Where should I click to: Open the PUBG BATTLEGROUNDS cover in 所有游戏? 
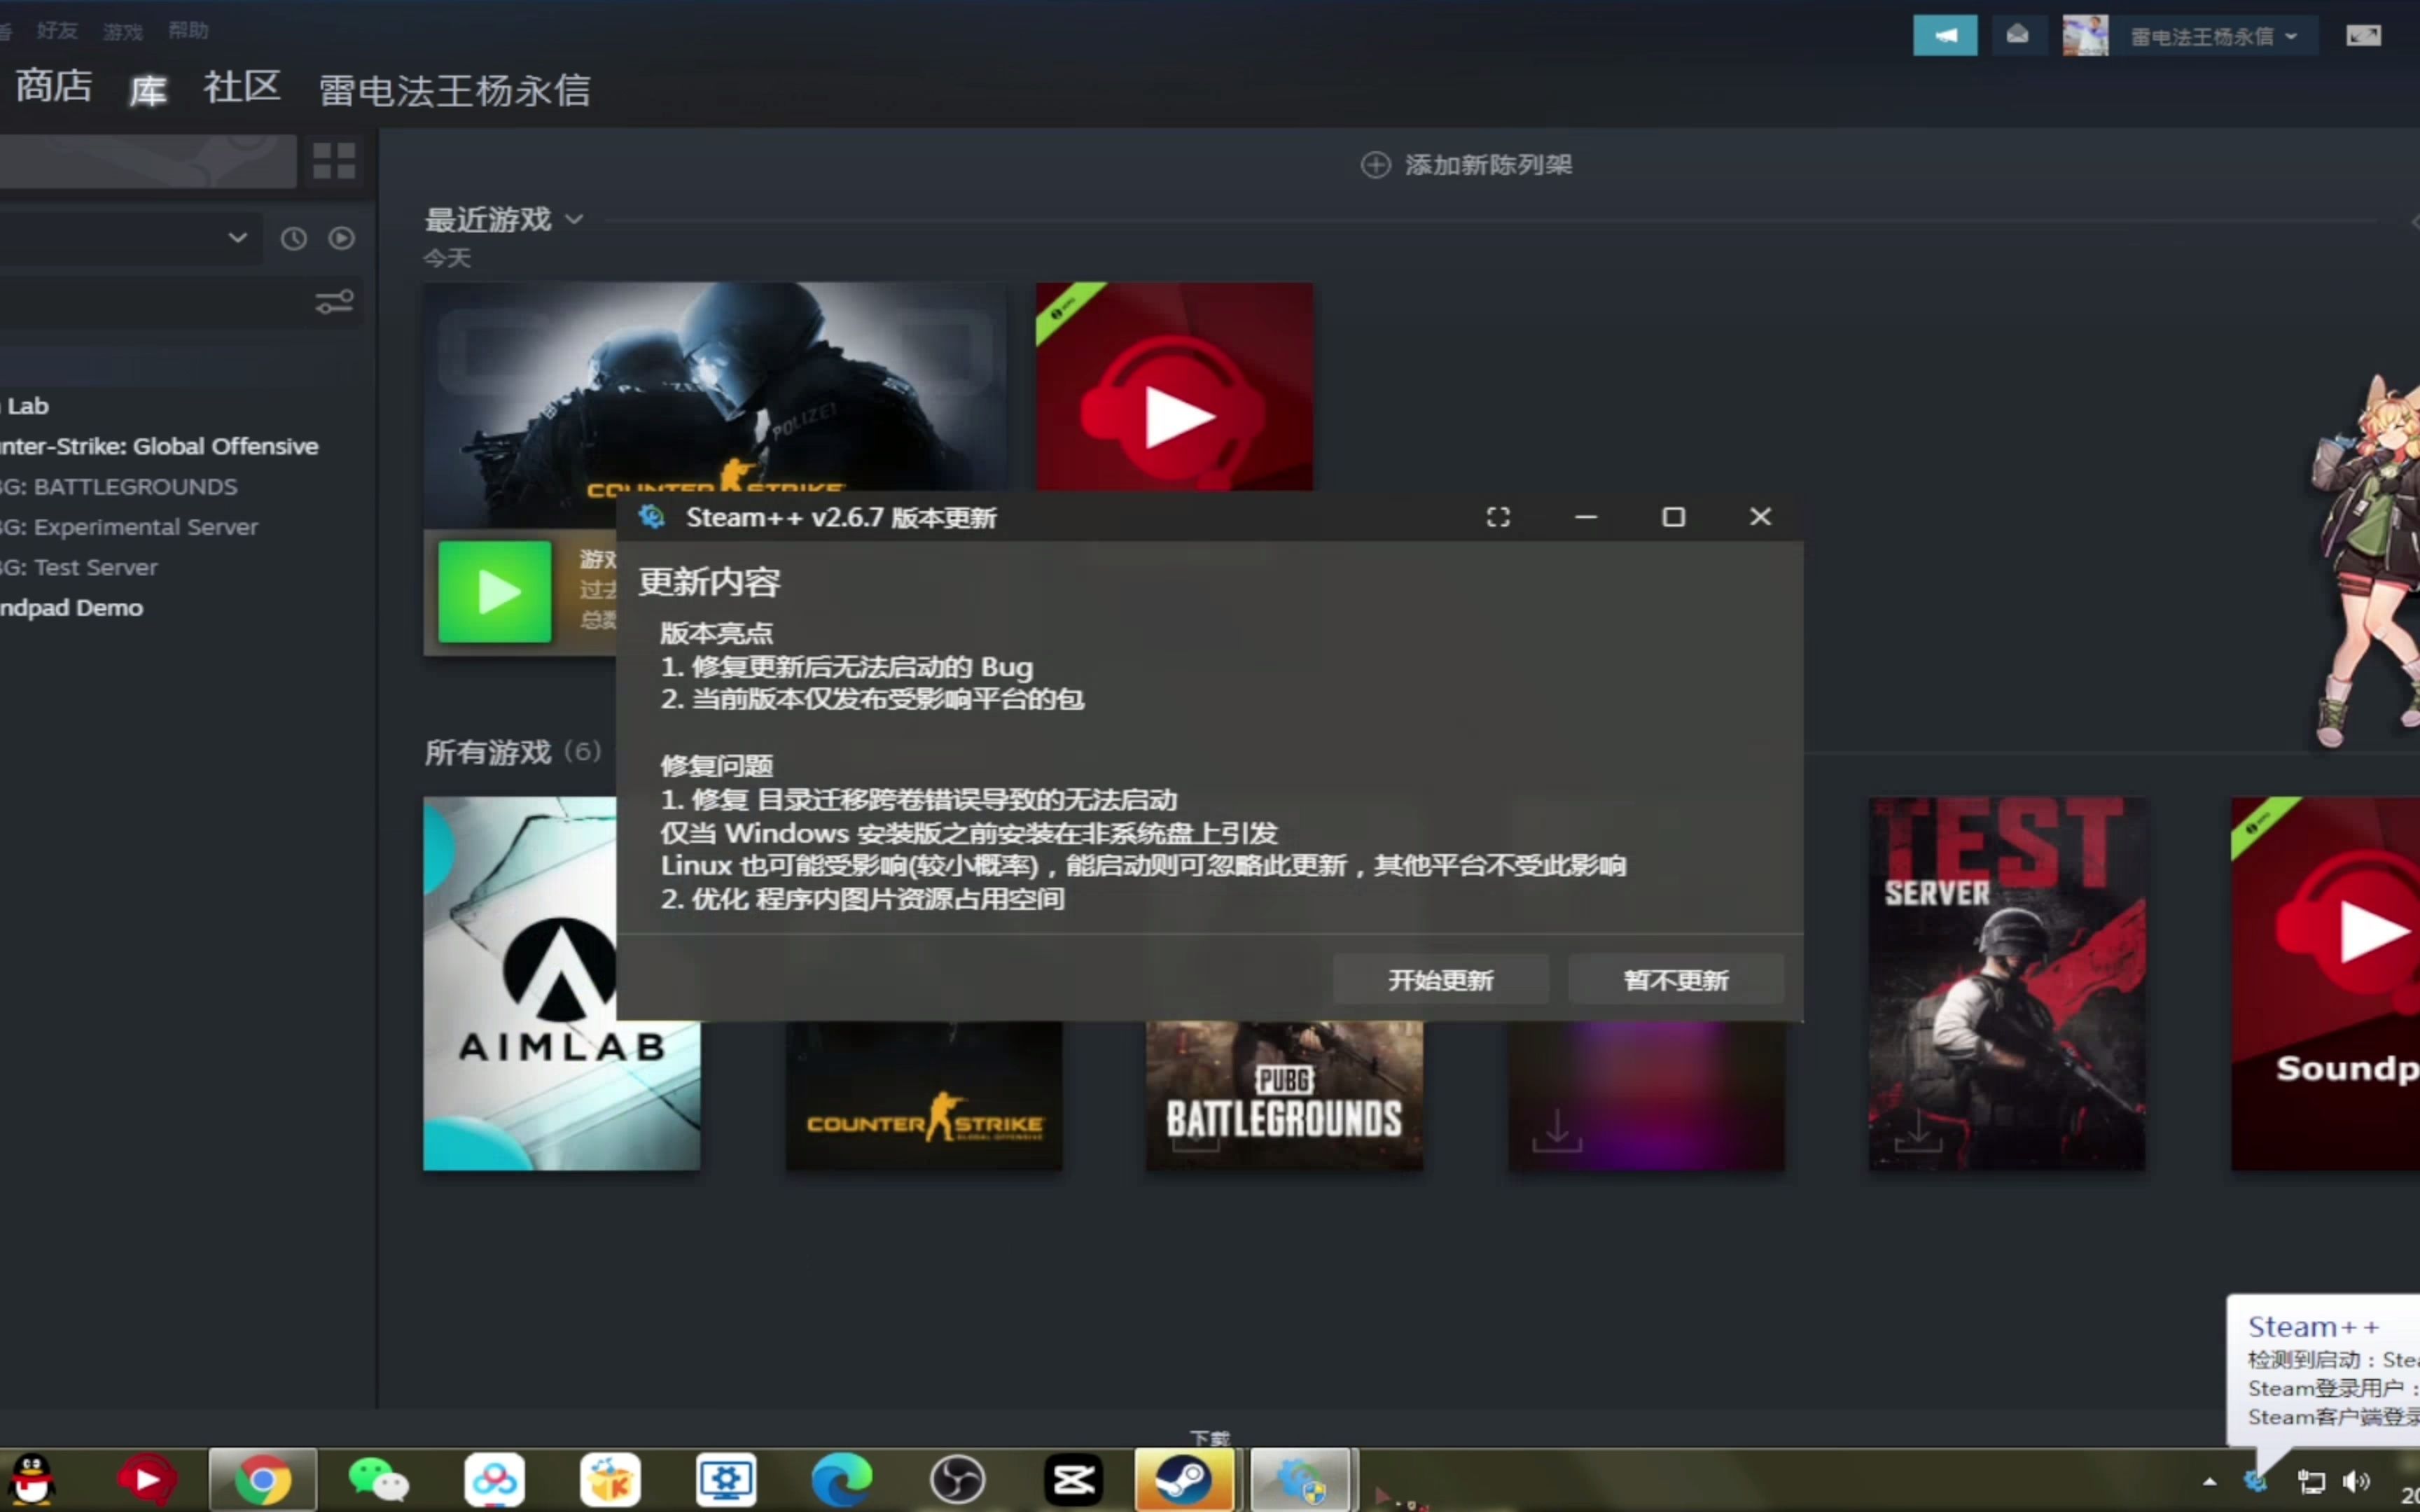pos(1284,1095)
